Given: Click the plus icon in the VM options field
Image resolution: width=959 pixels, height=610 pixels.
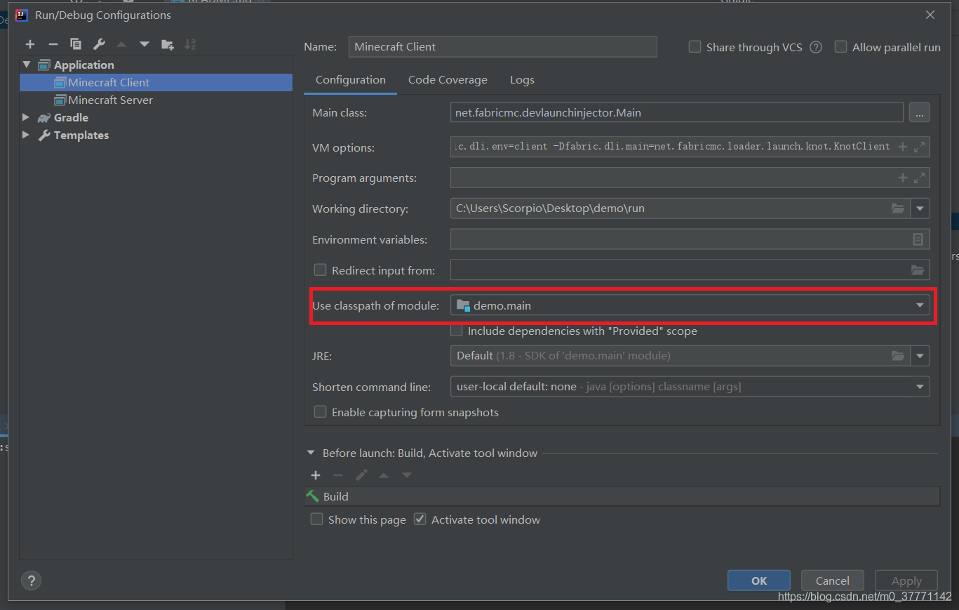Looking at the screenshot, I should click(x=903, y=147).
